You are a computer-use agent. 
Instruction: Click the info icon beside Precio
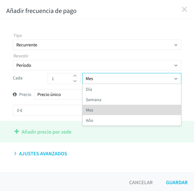click(15, 94)
